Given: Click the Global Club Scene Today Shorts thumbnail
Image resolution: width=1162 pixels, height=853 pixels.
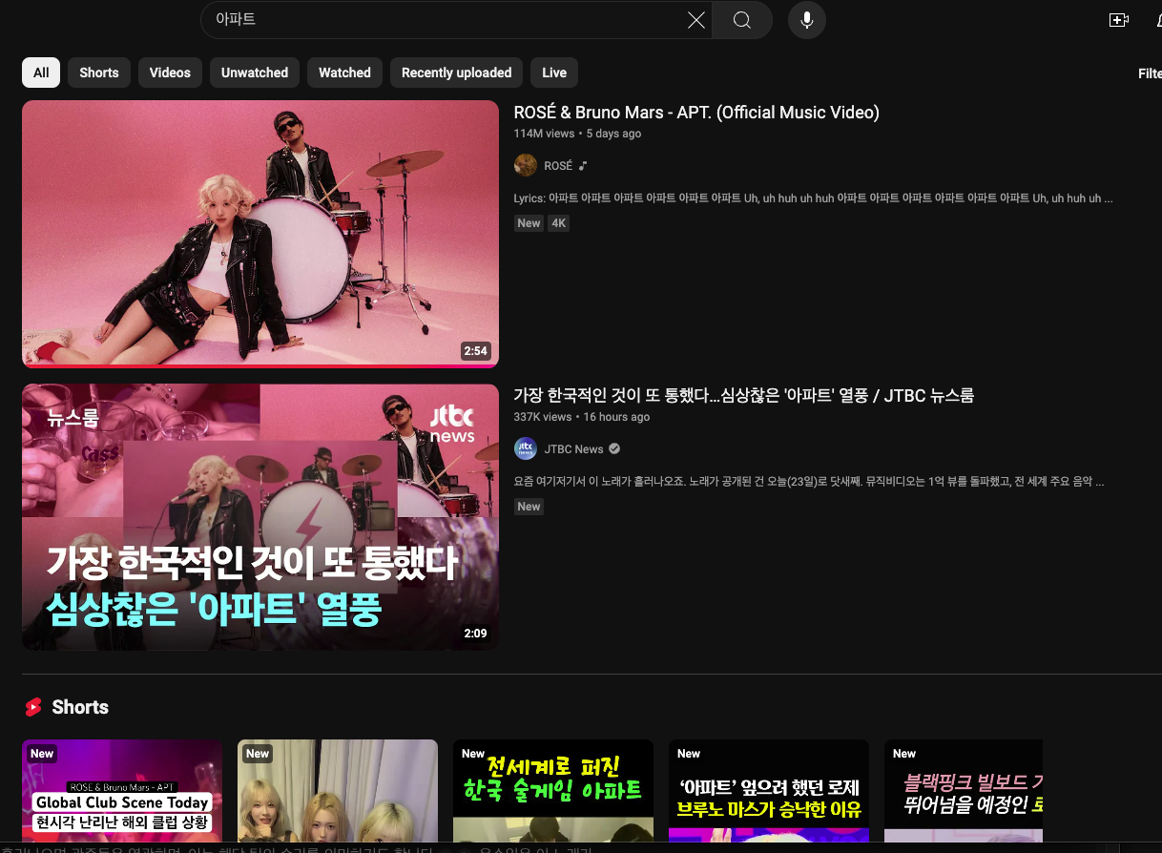Looking at the screenshot, I should pos(121,792).
